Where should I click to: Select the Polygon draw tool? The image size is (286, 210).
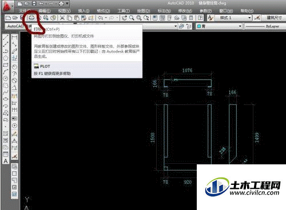point(6,58)
